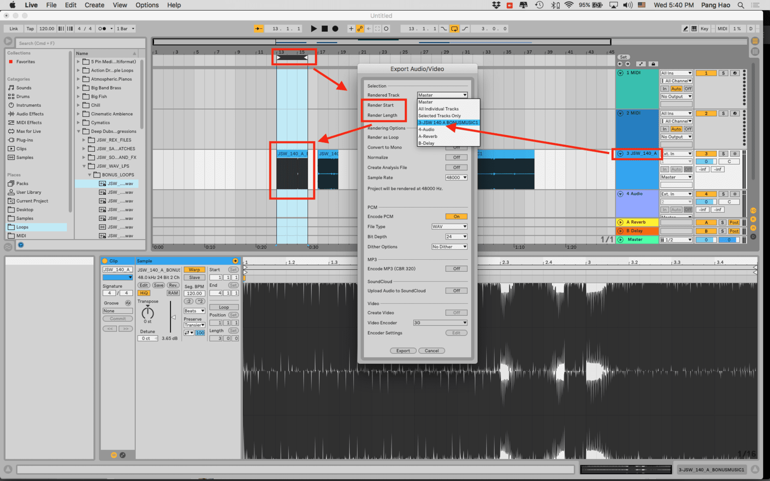Expand JSW_REX_FILES folder
Image resolution: width=770 pixels, height=481 pixels.
[x=84, y=140]
